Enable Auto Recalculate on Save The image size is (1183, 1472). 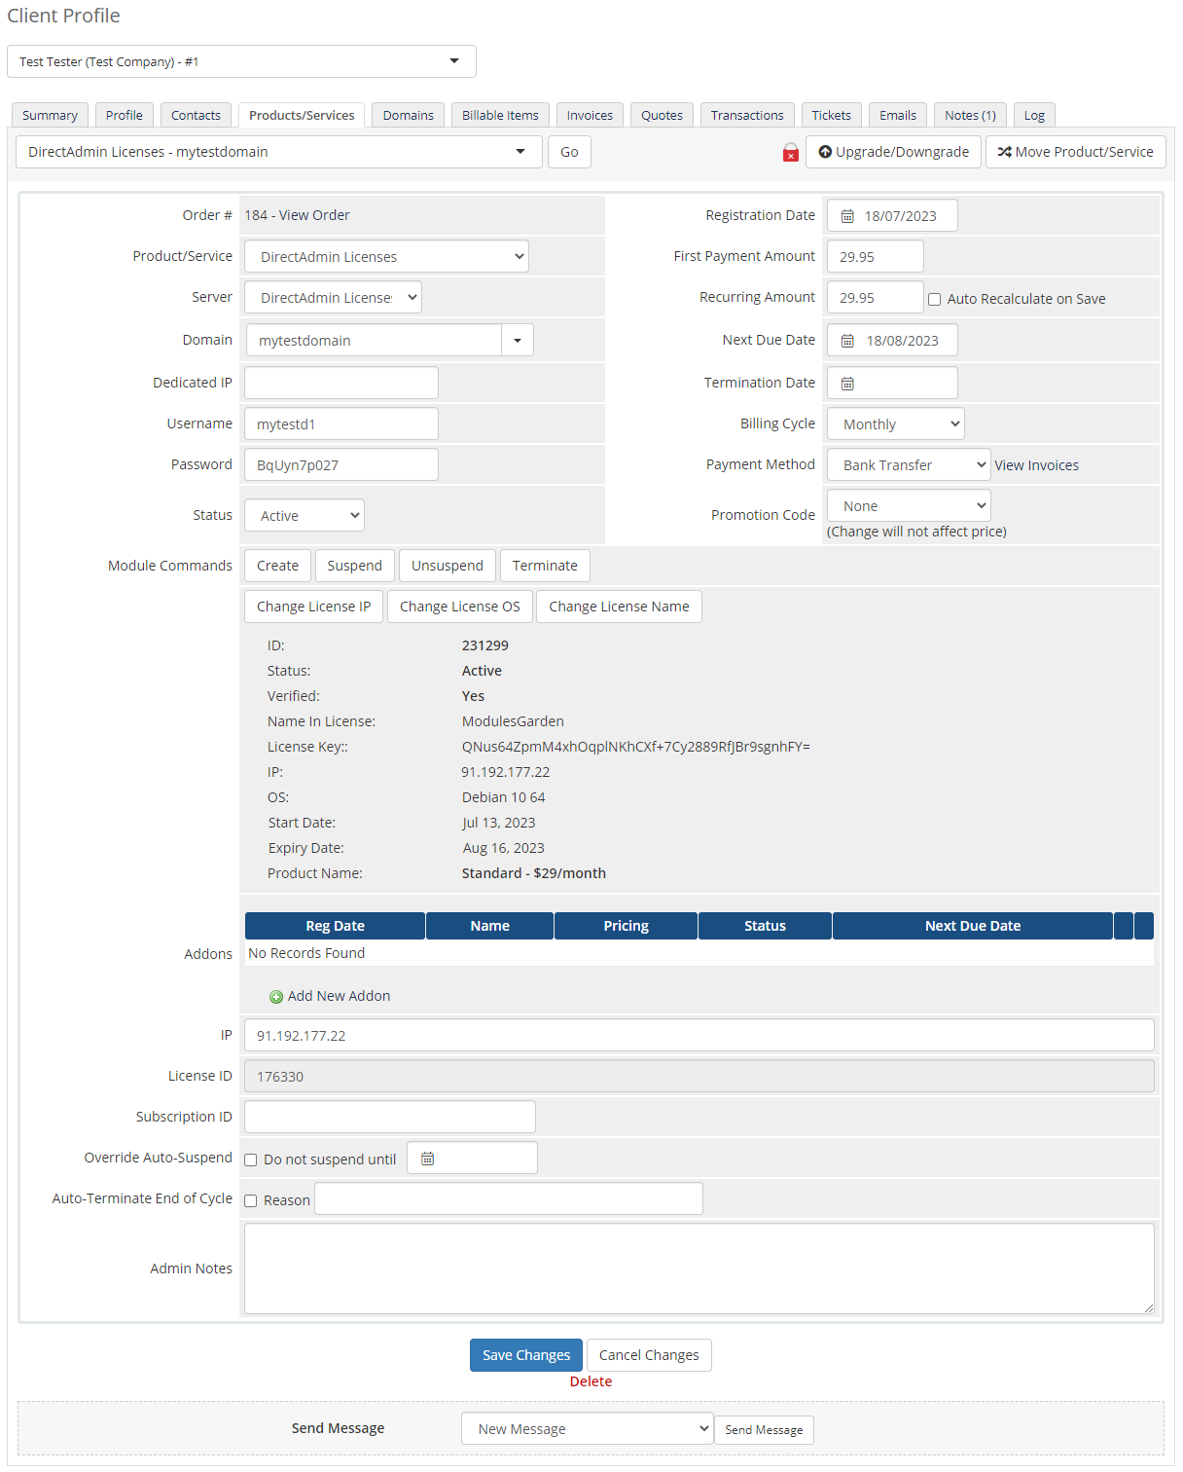point(934,299)
